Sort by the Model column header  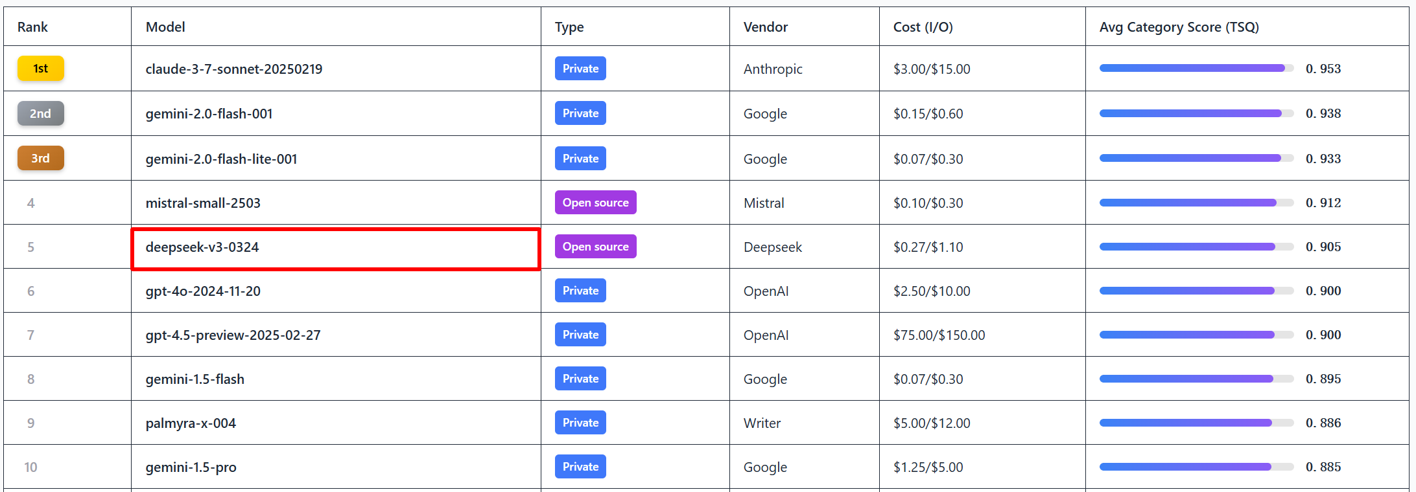click(165, 27)
